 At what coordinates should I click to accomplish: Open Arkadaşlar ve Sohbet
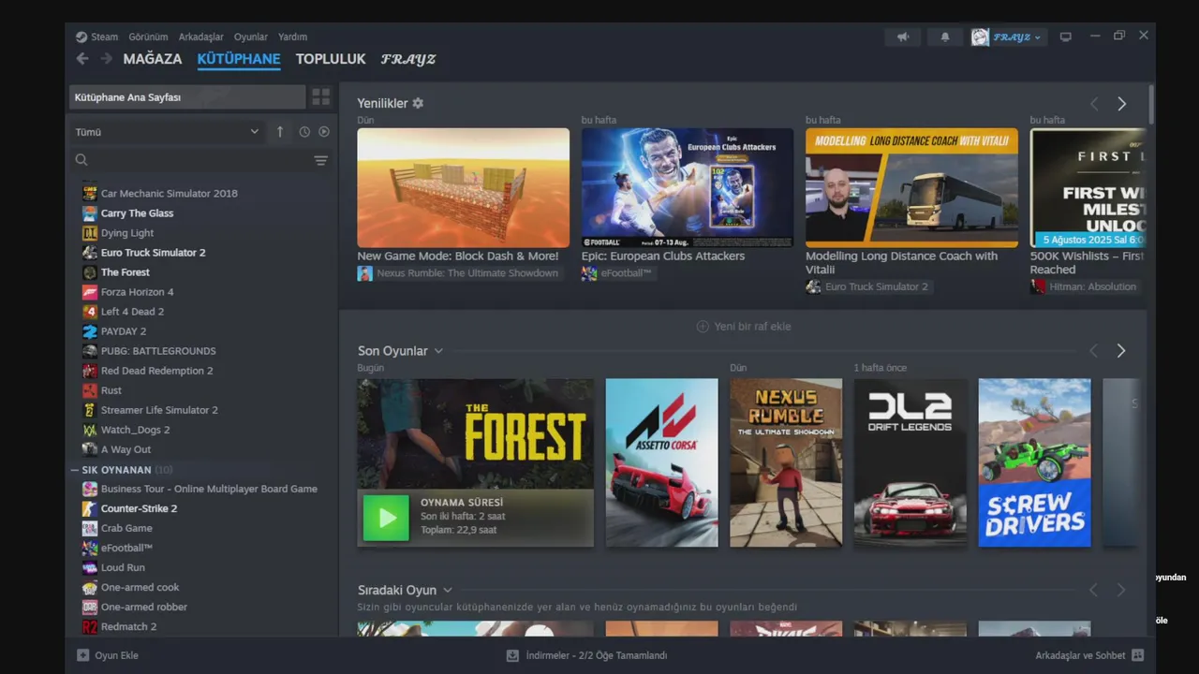[x=1080, y=655]
